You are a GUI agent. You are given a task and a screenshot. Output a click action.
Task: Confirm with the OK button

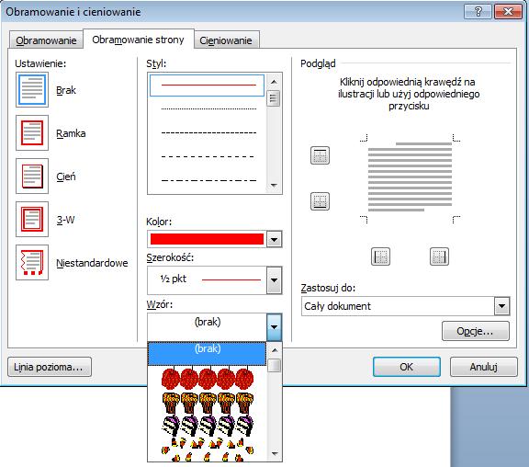[407, 367]
